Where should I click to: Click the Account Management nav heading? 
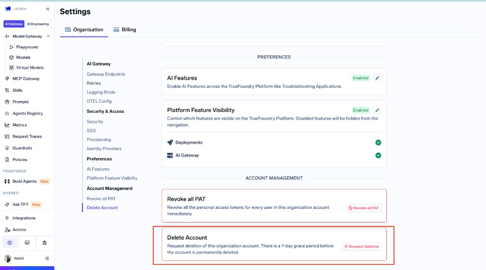click(x=110, y=188)
